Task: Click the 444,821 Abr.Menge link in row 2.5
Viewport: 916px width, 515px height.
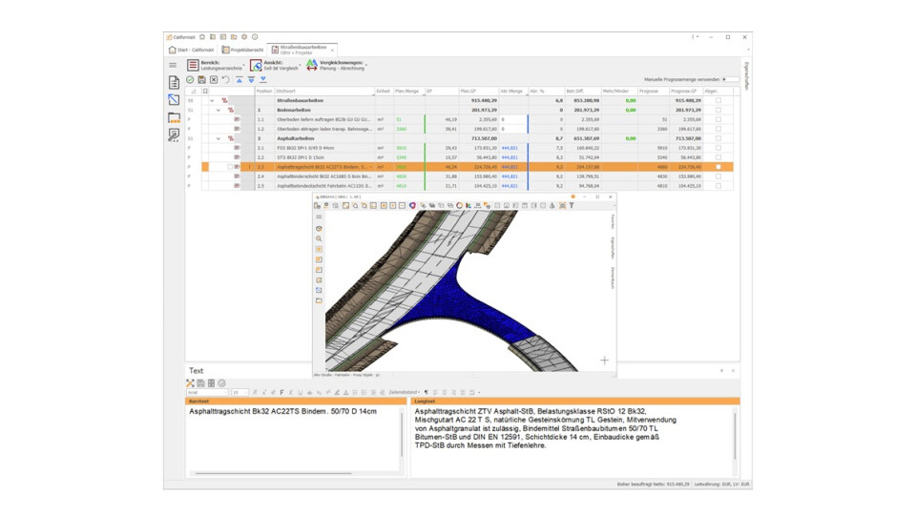Action: (x=510, y=186)
